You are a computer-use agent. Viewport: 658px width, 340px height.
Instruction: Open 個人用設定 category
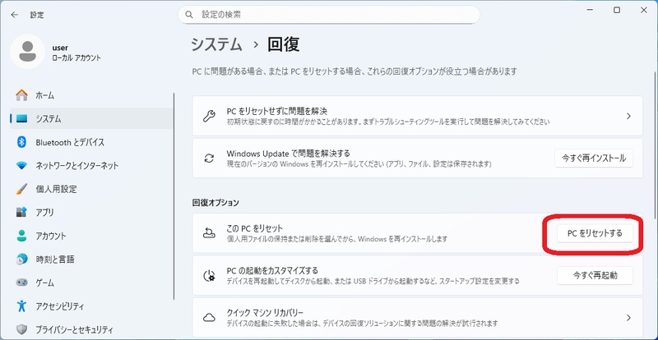(91, 189)
